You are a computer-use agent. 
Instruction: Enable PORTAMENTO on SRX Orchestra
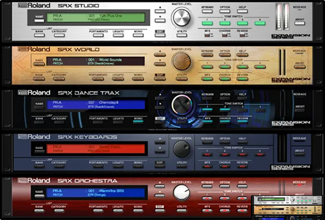pyautogui.click(x=98, y=211)
